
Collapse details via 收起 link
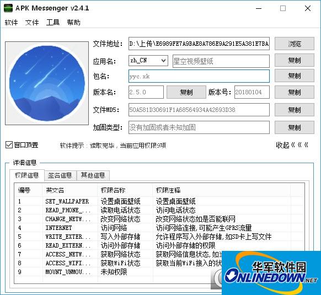coord(292,145)
